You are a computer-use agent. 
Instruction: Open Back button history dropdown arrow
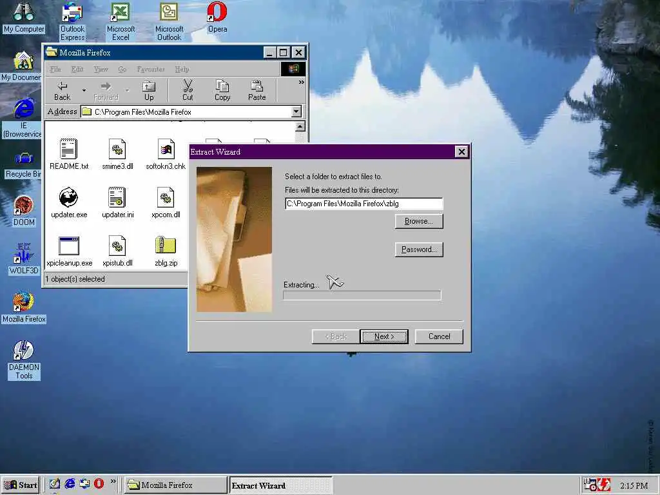84,90
